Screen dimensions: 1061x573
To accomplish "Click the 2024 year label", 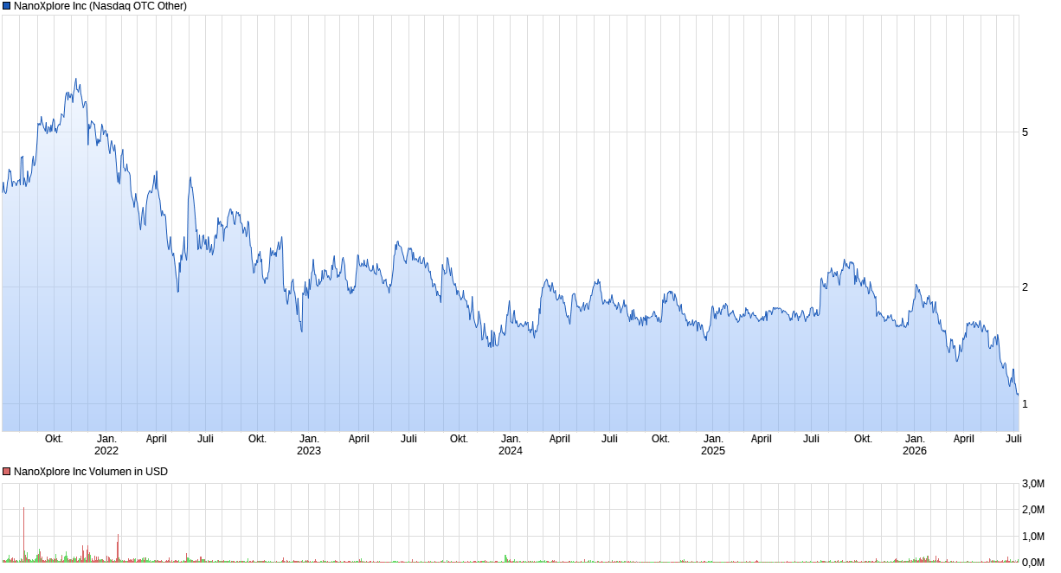I will point(511,451).
